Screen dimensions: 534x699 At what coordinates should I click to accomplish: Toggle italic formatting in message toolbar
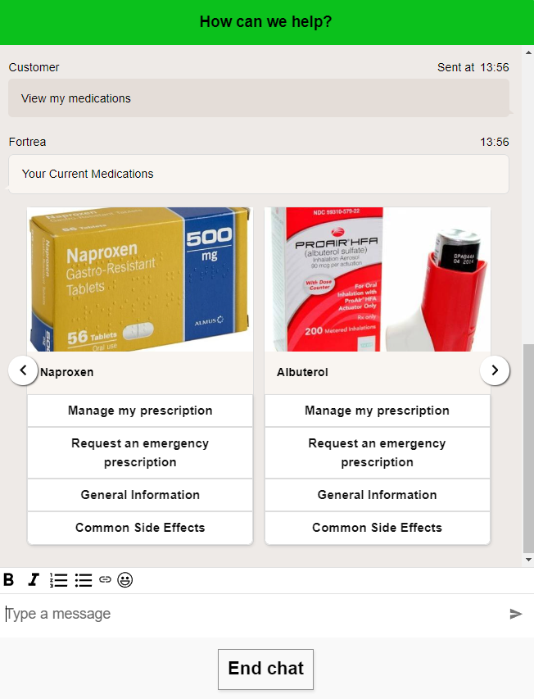33,579
